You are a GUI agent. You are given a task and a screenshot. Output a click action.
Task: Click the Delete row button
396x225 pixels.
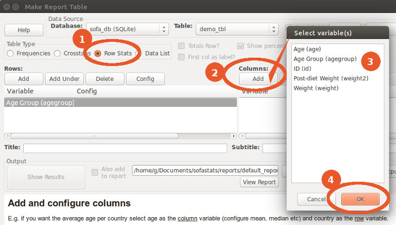(x=105, y=79)
